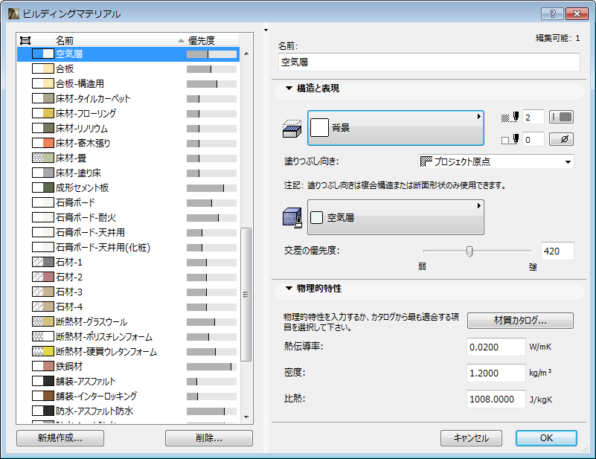
Task: Select 石膏ボード-耐火 in the list
Action: (128, 218)
